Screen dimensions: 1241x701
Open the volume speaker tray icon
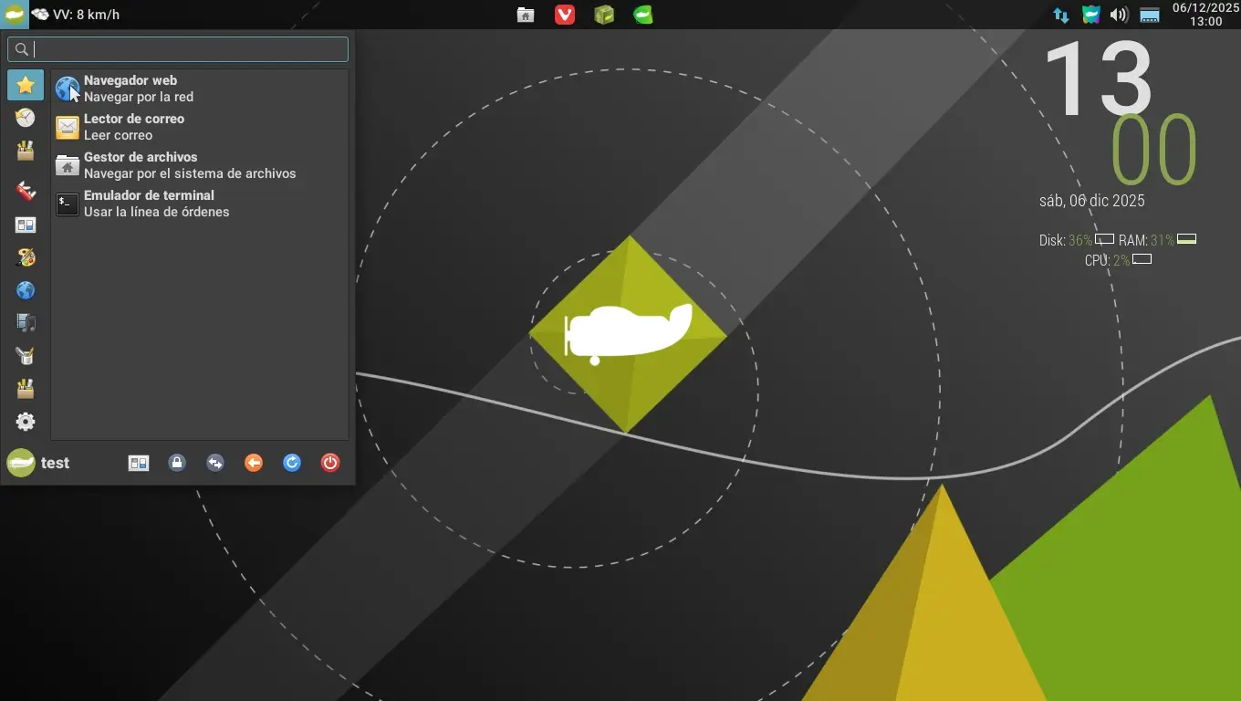click(x=1120, y=15)
